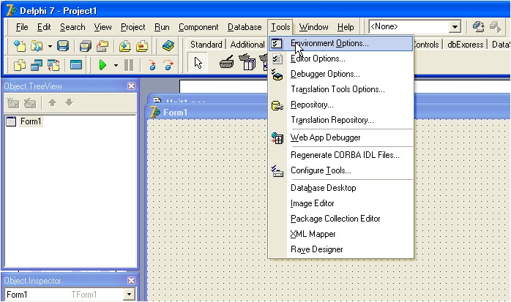The width and height of the screenshot is (511, 302).
Task: Launch Rave Designer from menu
Action: click(x=341, y=249)
